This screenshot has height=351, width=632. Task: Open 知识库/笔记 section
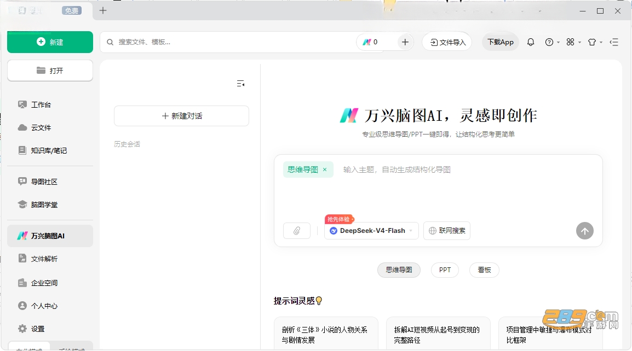(x=50, y=150)
